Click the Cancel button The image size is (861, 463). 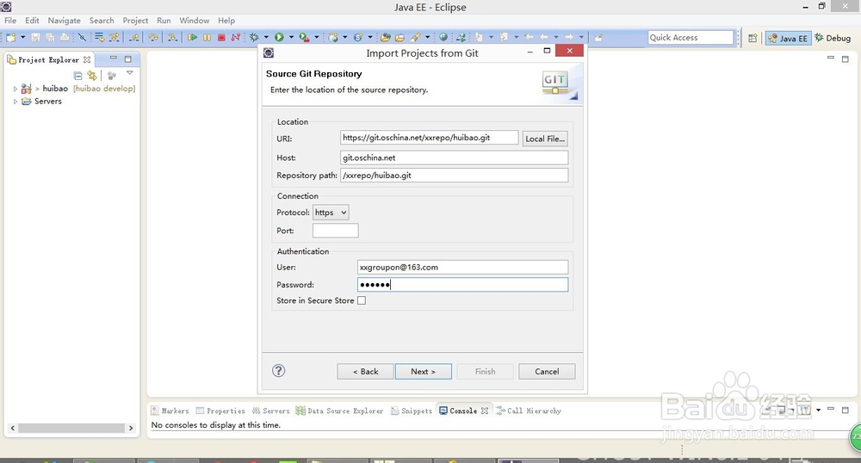(547, 372)
